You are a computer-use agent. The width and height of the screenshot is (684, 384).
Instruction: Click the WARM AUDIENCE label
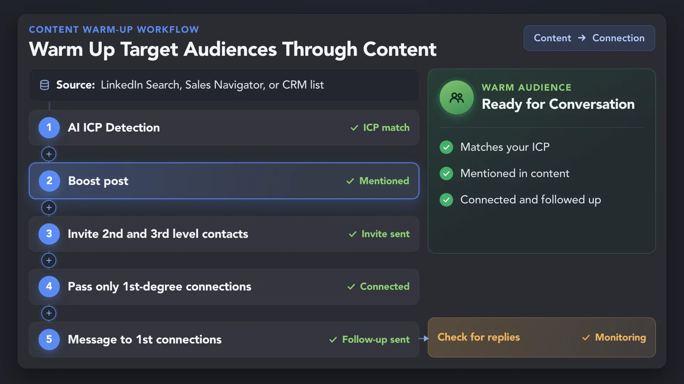coord(527,87)
